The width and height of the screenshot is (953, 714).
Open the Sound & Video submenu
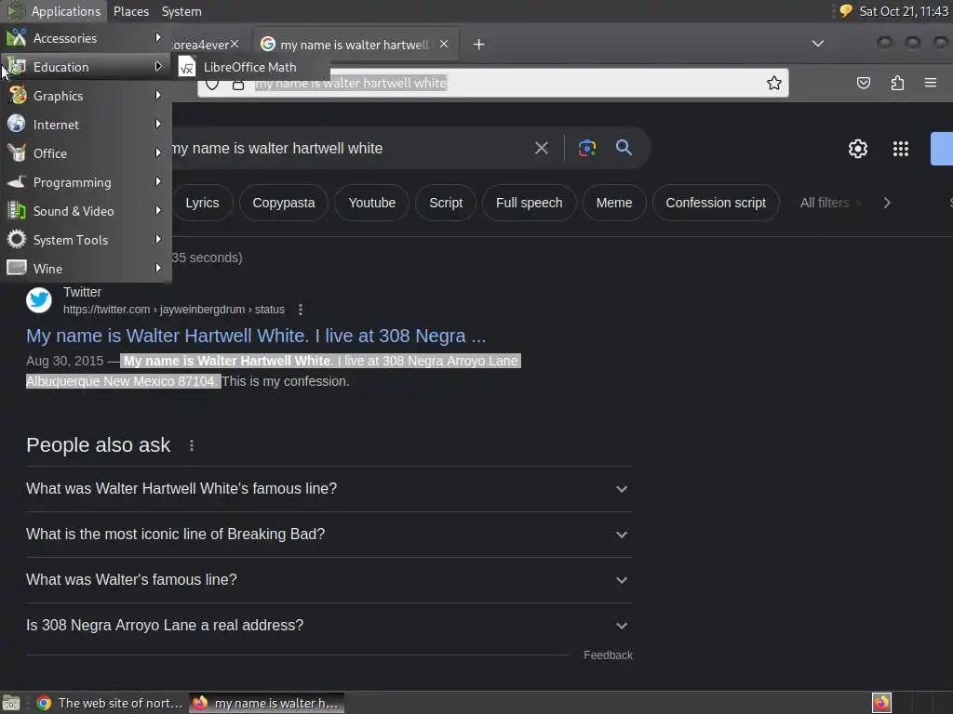pos(85,211)
